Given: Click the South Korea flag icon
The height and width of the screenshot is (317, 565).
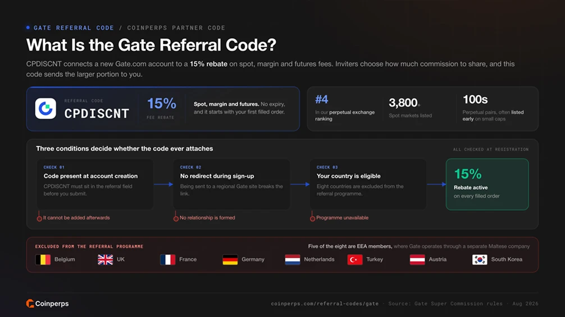Looking at the screenshot, I should coord(480,259).
